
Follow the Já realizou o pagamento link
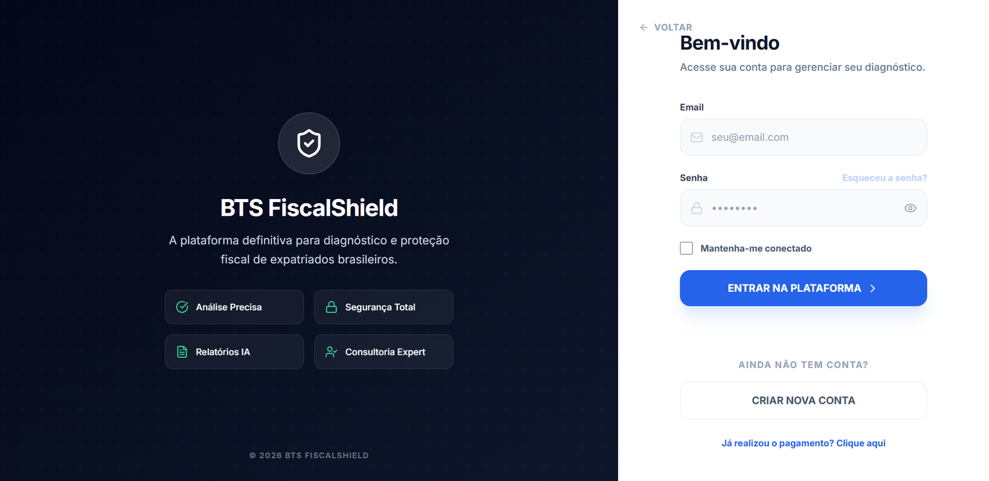[803, 443]
